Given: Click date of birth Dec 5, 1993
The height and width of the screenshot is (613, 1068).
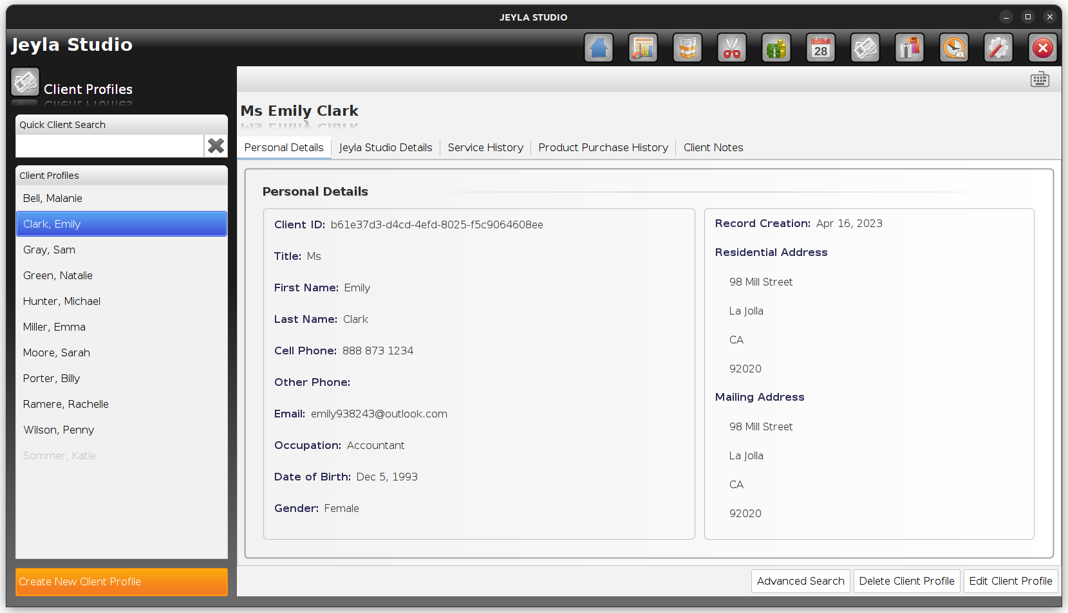Looking at the screenshot, I should (387, 477).
